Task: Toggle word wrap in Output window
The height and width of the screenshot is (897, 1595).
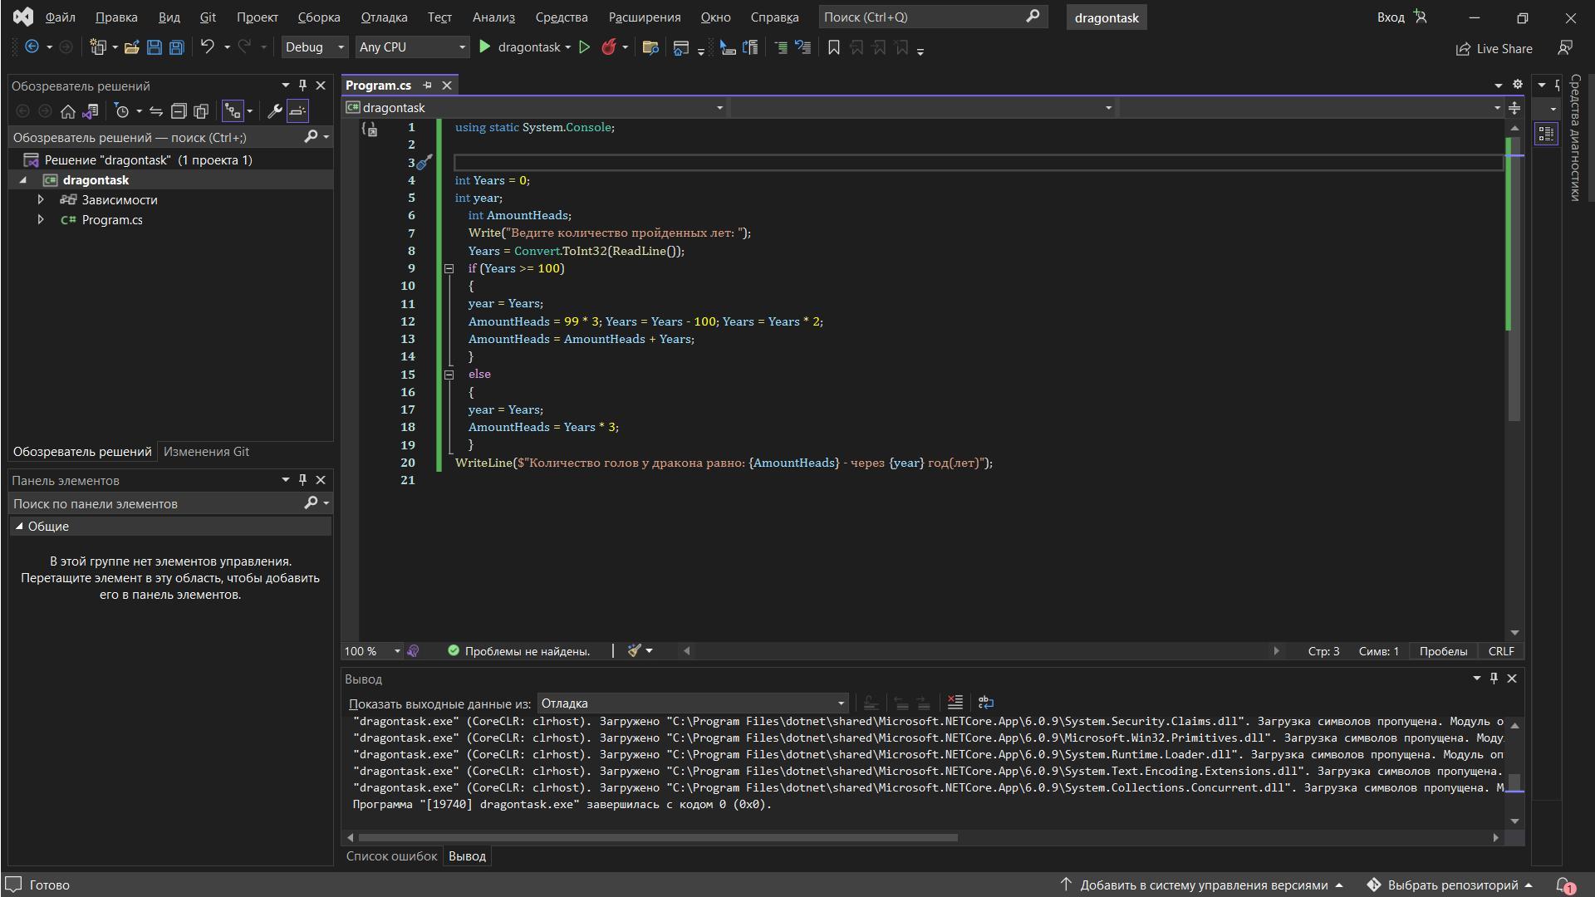Action: coord(986,703)
